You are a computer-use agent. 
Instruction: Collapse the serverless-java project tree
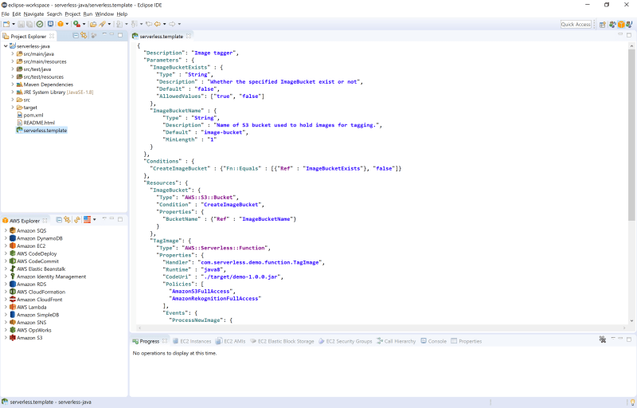coord(5,46)
